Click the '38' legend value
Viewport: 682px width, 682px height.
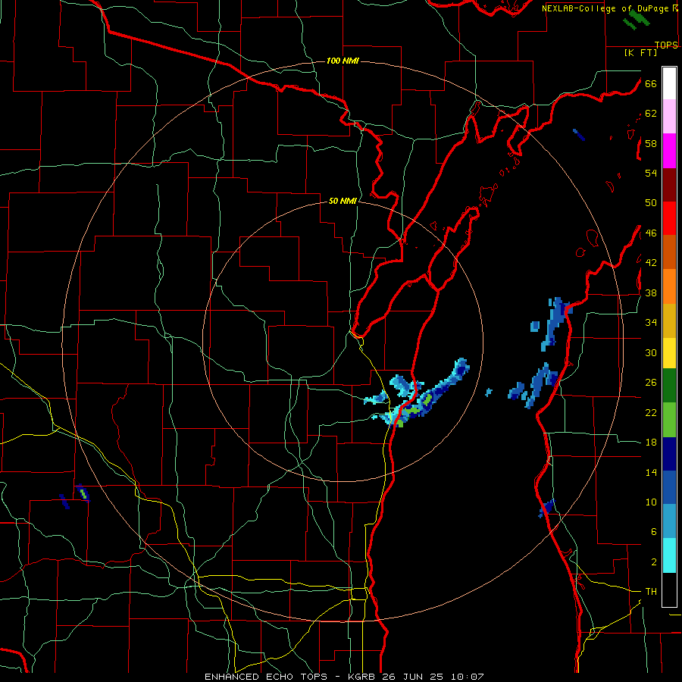click(651, 293)
